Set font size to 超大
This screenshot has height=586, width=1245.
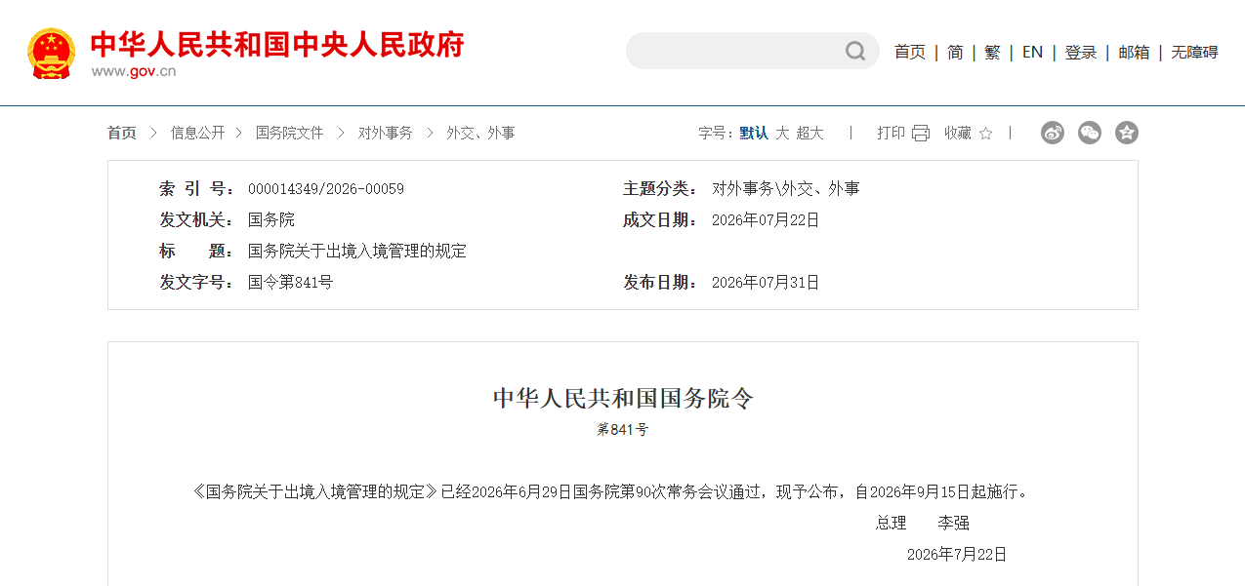click(809, 134)
